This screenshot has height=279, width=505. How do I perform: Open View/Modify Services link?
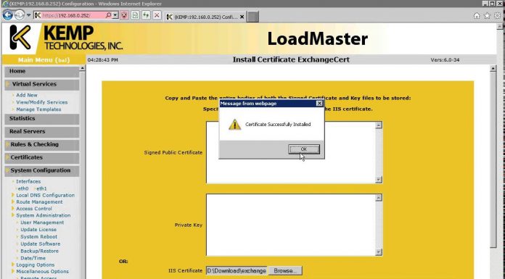point(42,102)
